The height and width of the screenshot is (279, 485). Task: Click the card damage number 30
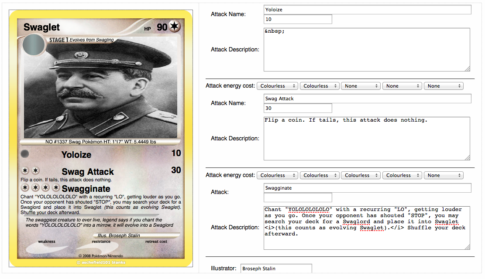[176, 170]
